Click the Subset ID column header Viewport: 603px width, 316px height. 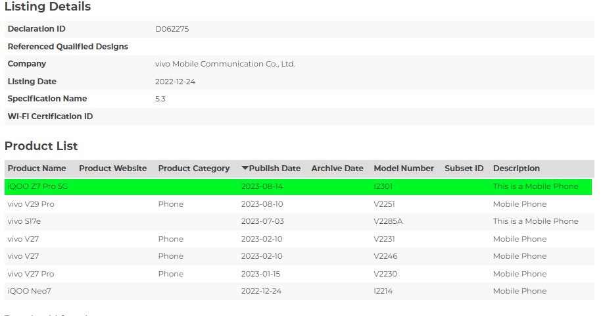464,169
